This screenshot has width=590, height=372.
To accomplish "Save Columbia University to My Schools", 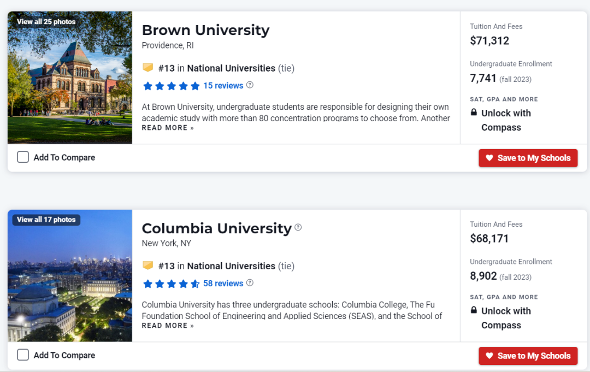I will click(x=528, y=356).
